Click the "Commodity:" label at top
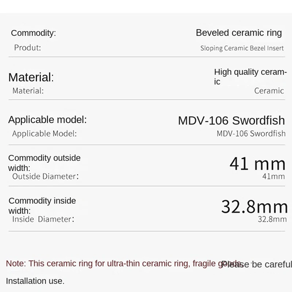292x292 pixels. click(33, 33)
